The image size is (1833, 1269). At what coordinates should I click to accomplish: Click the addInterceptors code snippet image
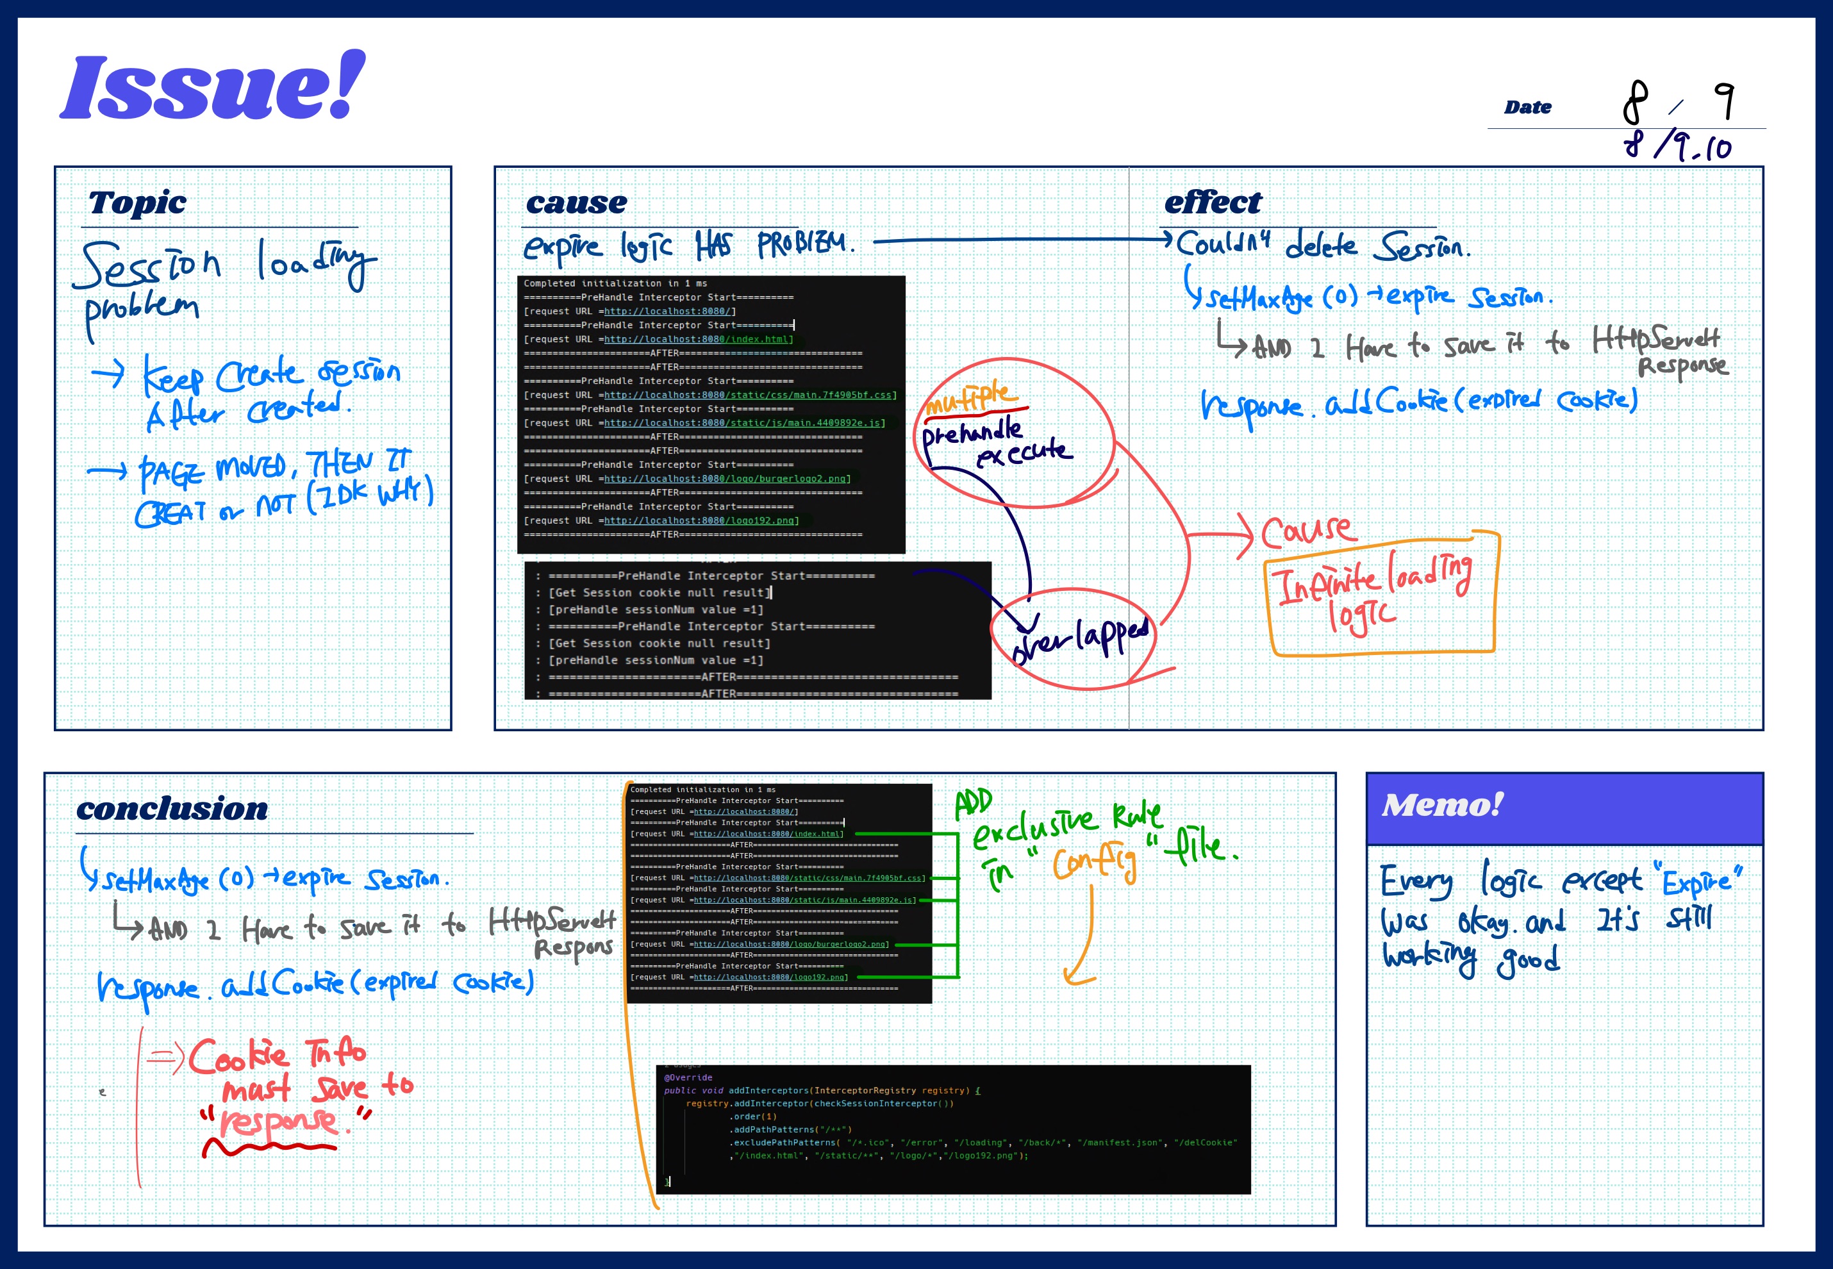pos(953,1129)
